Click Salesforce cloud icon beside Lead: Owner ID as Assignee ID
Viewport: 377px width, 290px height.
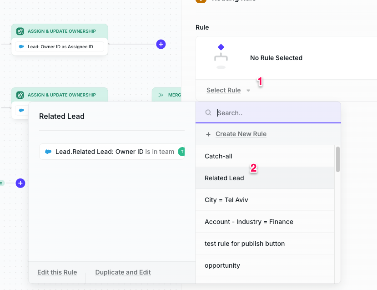21,47
